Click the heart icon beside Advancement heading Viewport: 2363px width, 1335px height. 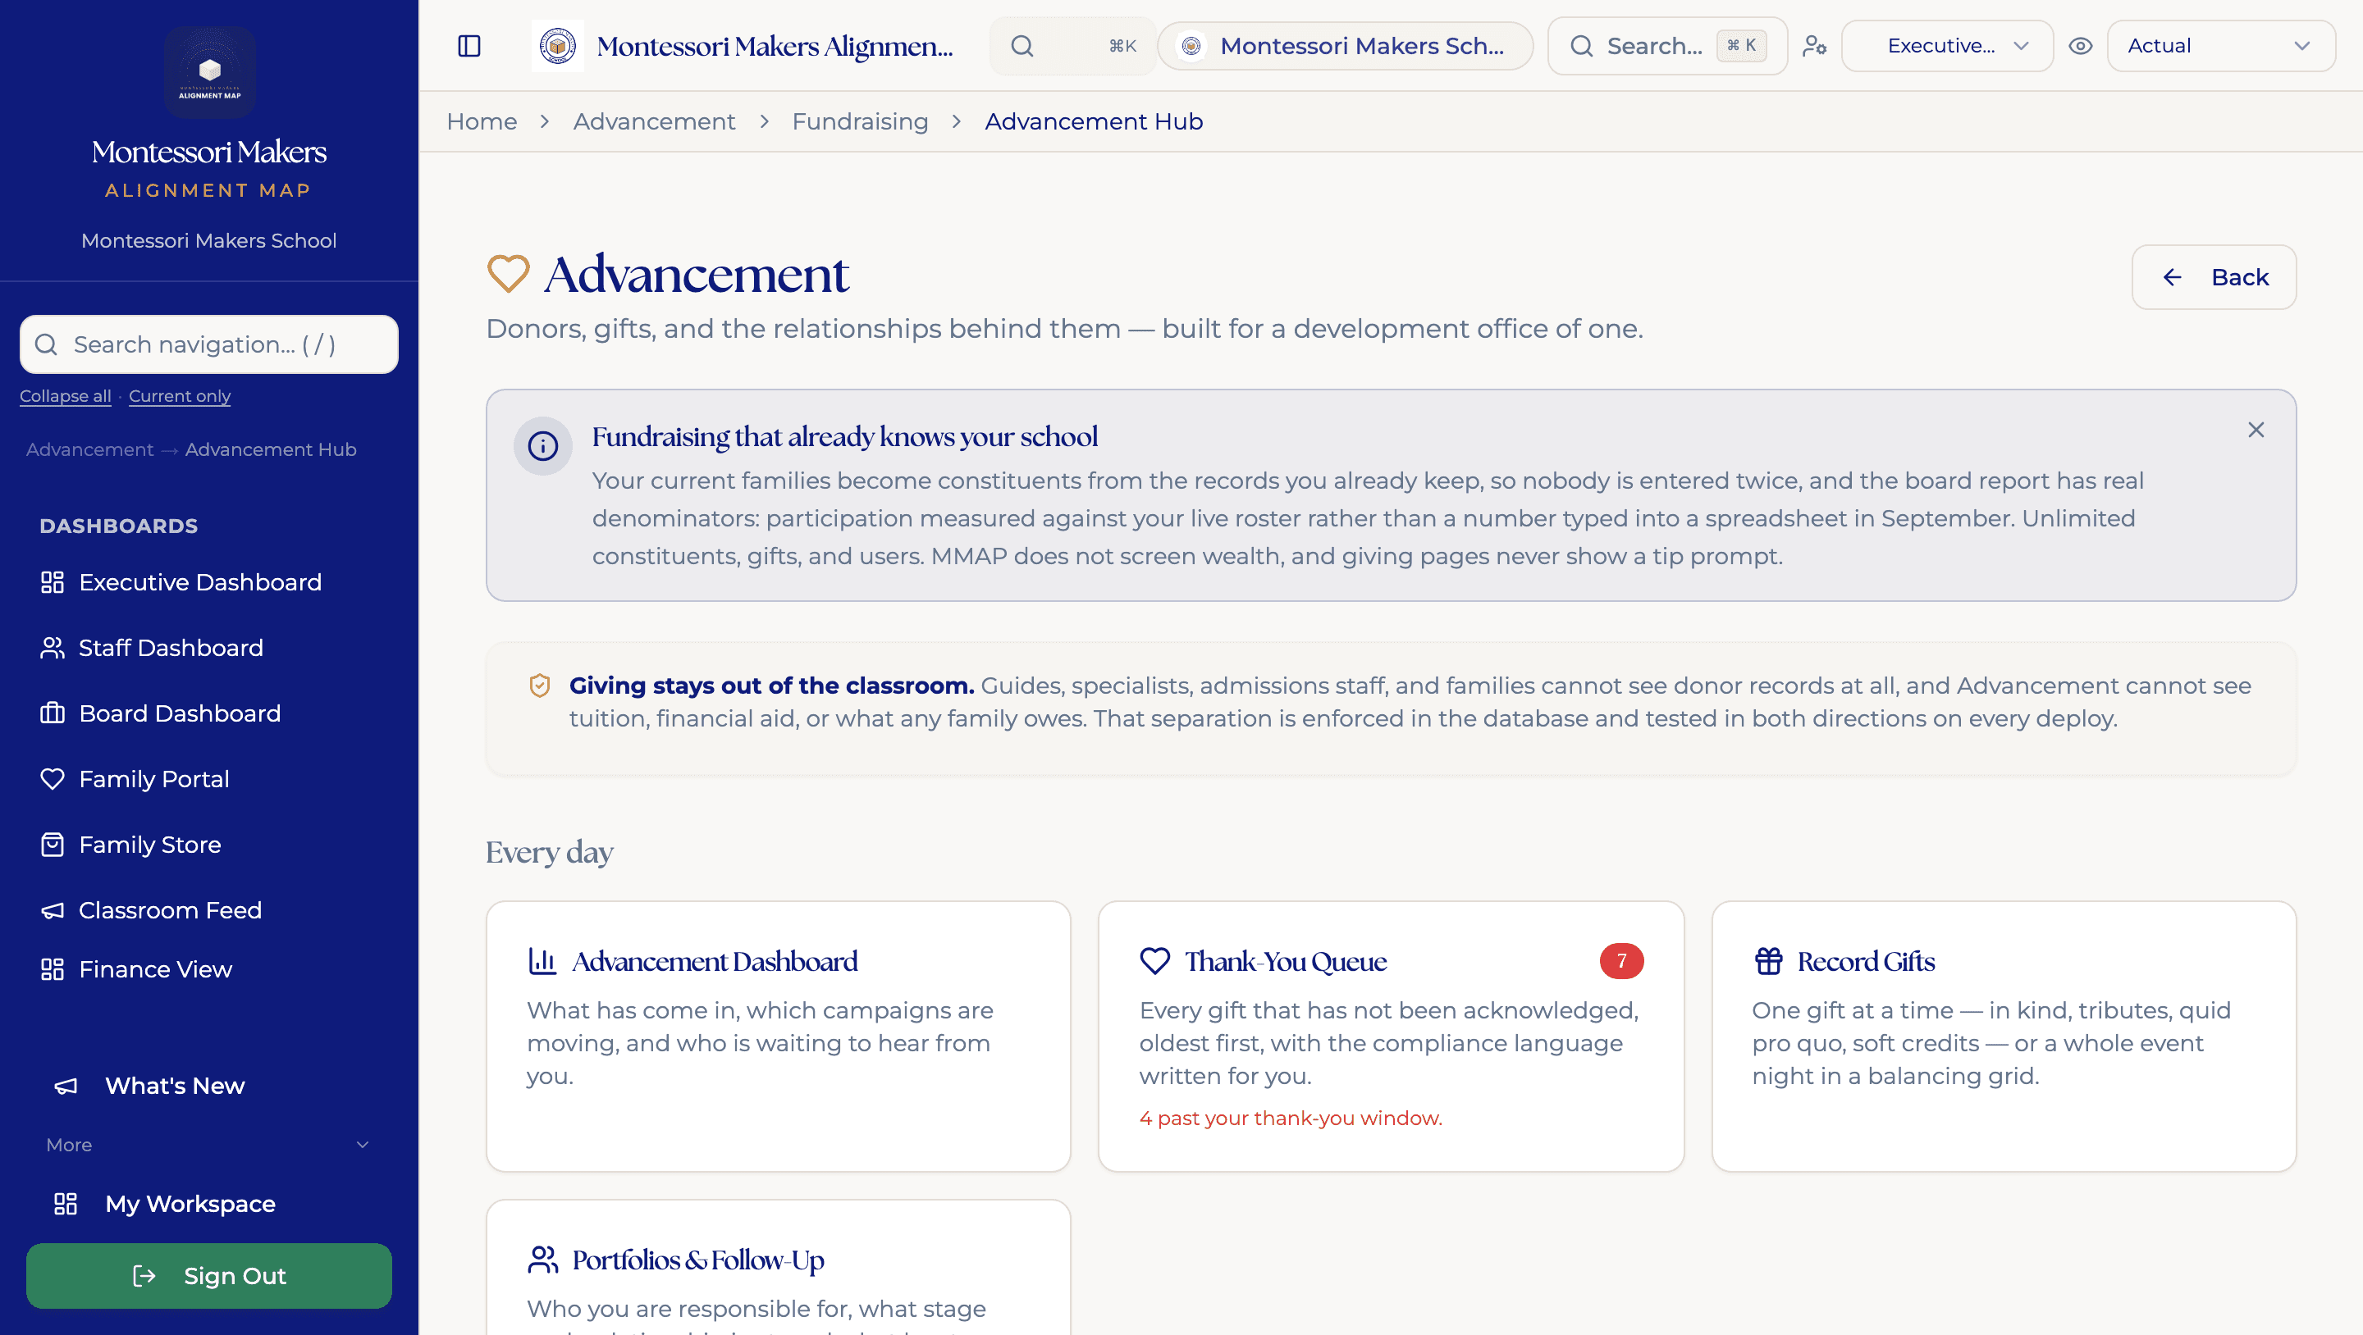[508, 273]
